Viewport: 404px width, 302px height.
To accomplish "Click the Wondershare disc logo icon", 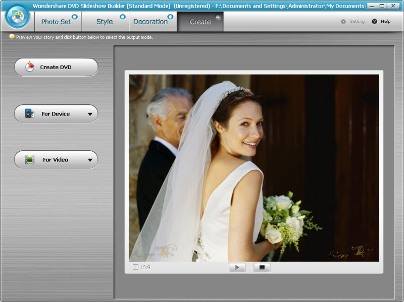I will (18, 16).
